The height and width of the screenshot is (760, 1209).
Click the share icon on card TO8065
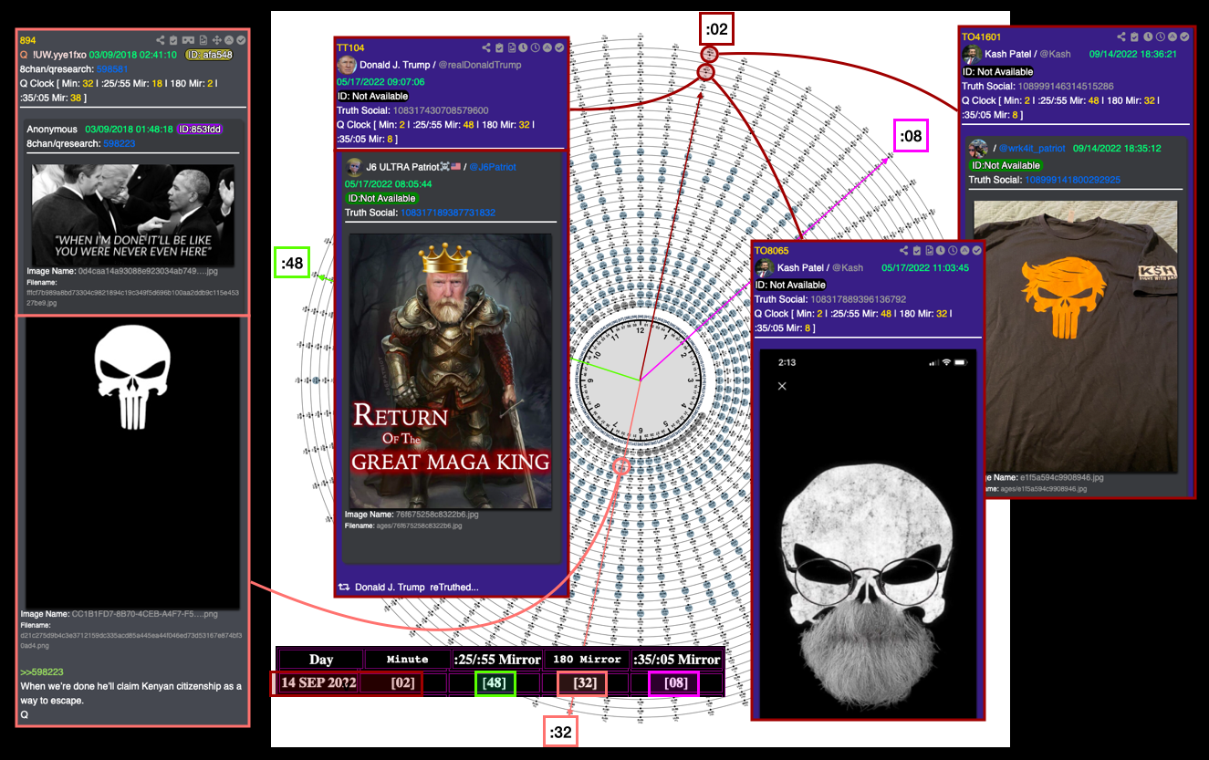[x=904, y=250]
